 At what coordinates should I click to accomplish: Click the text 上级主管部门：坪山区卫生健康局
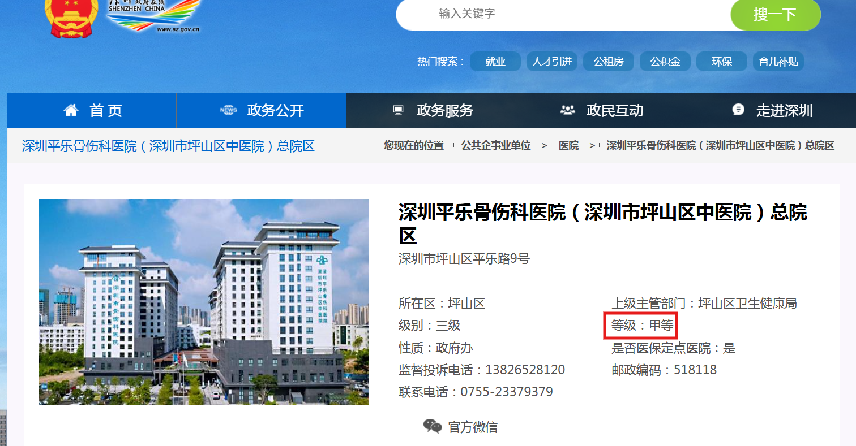[704, 304]
